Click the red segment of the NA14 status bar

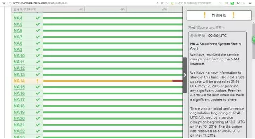177,81
